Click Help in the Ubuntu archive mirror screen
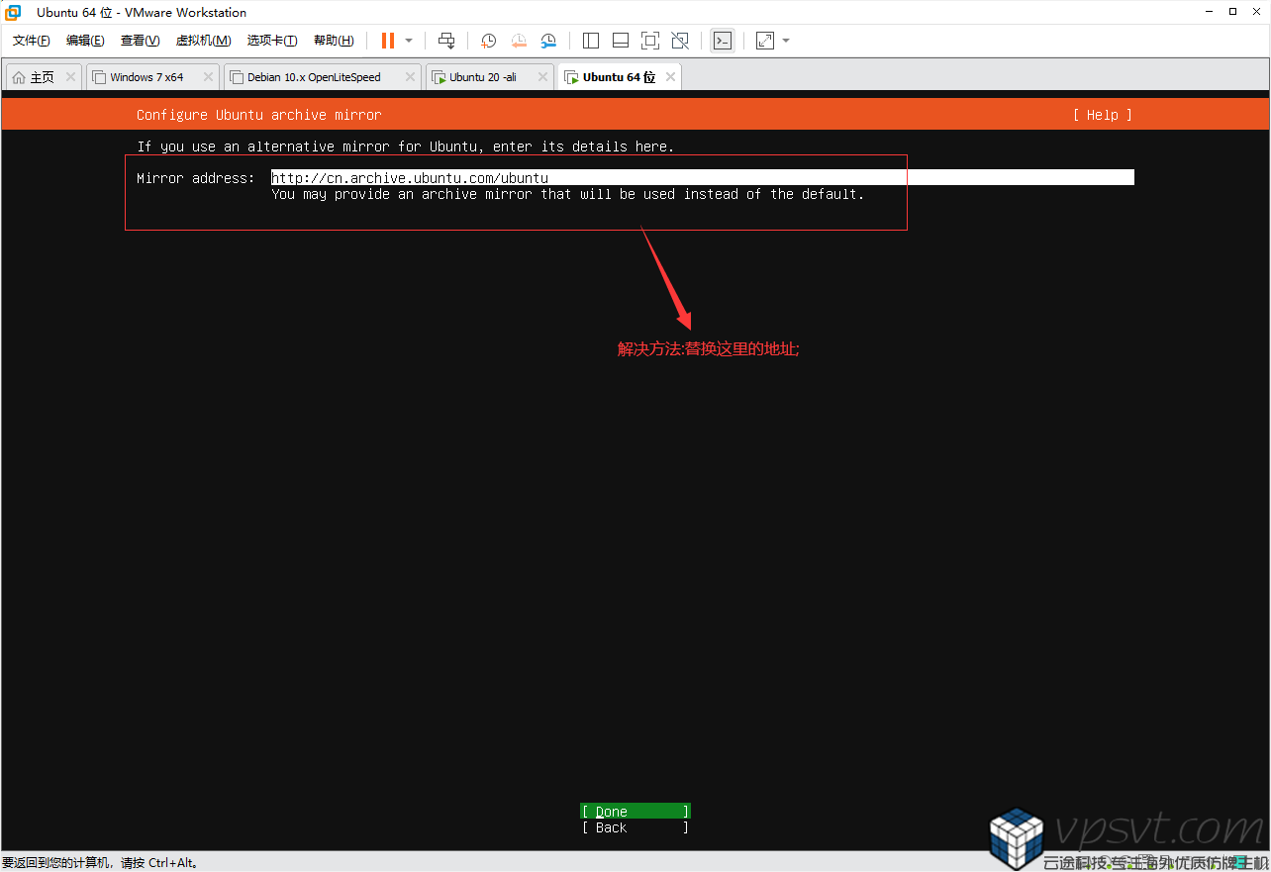The image size is (1271, 872). click(x=1101, y=114)
